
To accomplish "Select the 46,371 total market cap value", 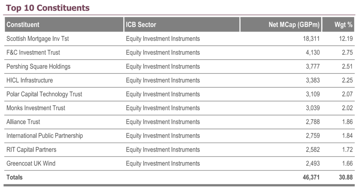I will (311, 177).
